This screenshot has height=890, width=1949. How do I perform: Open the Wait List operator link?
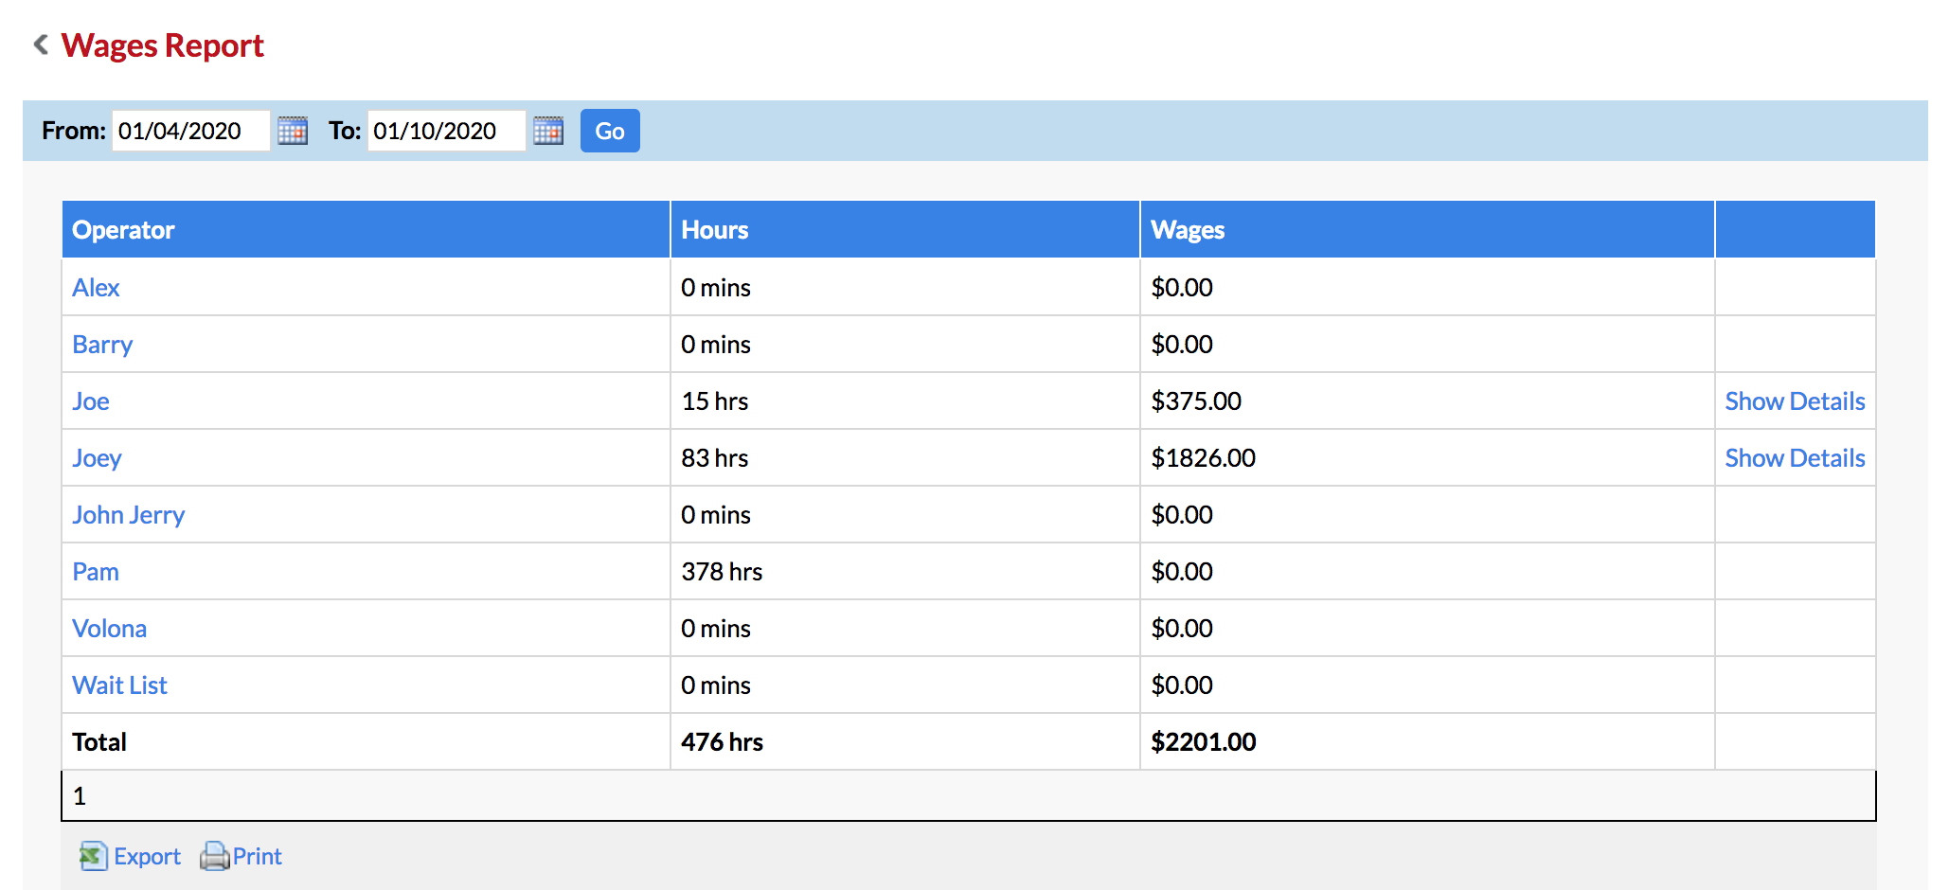point(119,685)
